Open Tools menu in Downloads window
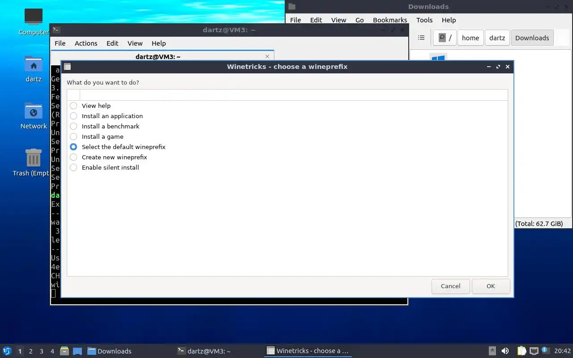573x358 pixels. 424,20
